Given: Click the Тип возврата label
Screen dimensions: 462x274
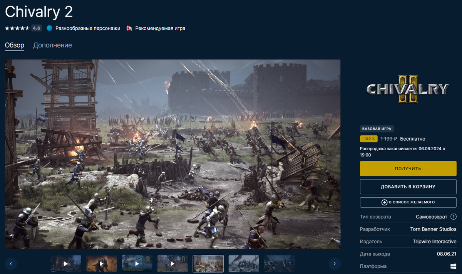Looking at the screenshot, I should pos(375,217).
